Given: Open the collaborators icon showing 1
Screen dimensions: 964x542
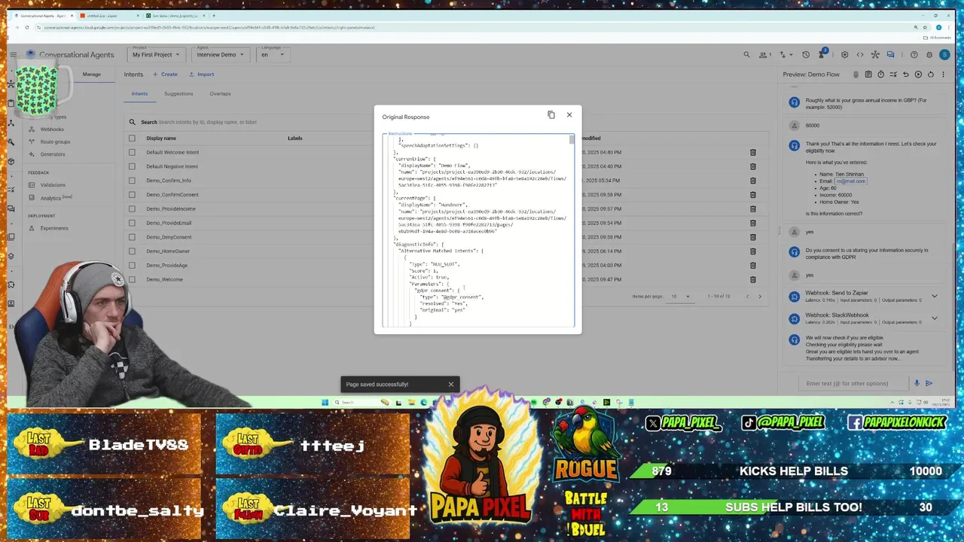Looking at the screenshot, I should 765,54.
